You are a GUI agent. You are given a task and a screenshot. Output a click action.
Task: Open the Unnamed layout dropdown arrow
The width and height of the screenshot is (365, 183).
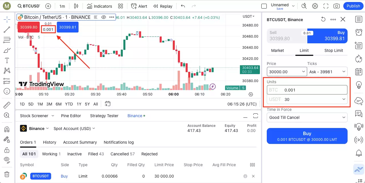293,6
